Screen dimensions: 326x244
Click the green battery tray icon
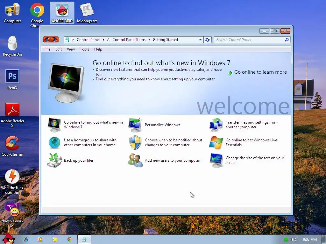point(286,240)
